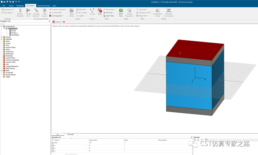Switch to the Schematic view tab
258x155 pixels.
tap(71, 134)
